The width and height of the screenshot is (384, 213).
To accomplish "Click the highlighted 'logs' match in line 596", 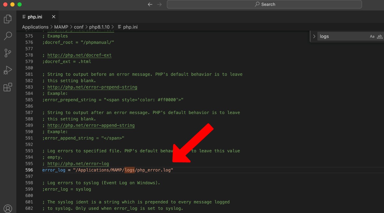I will pos(130,170).
